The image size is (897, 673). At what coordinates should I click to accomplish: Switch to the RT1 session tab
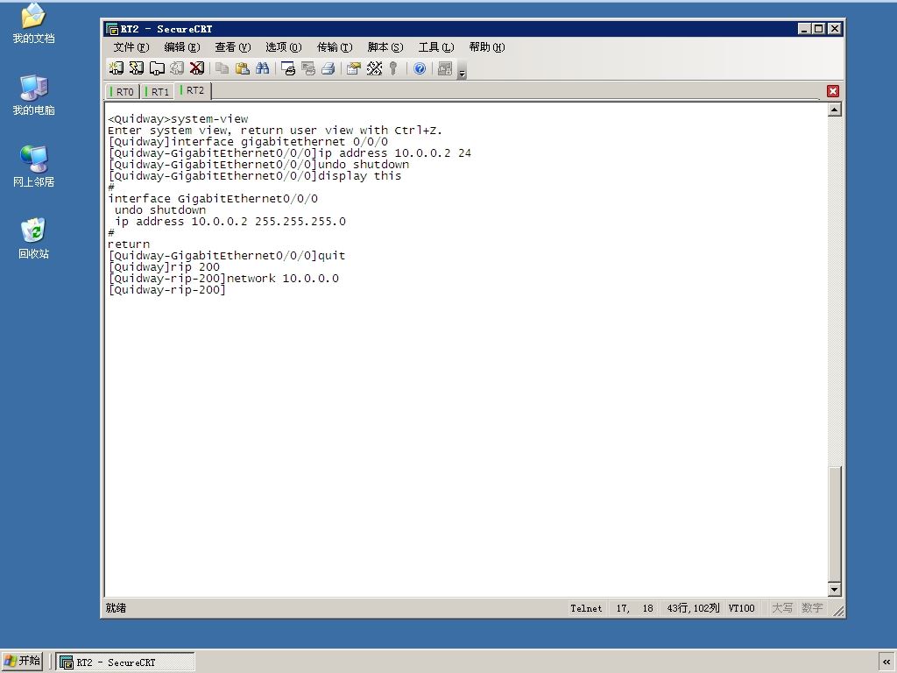158,91
